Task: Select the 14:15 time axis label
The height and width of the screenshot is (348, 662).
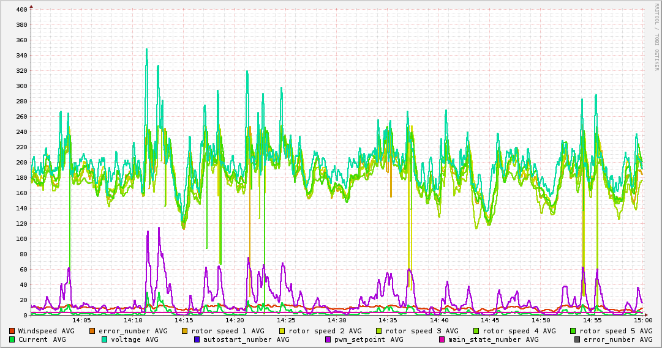Action: 184,320
